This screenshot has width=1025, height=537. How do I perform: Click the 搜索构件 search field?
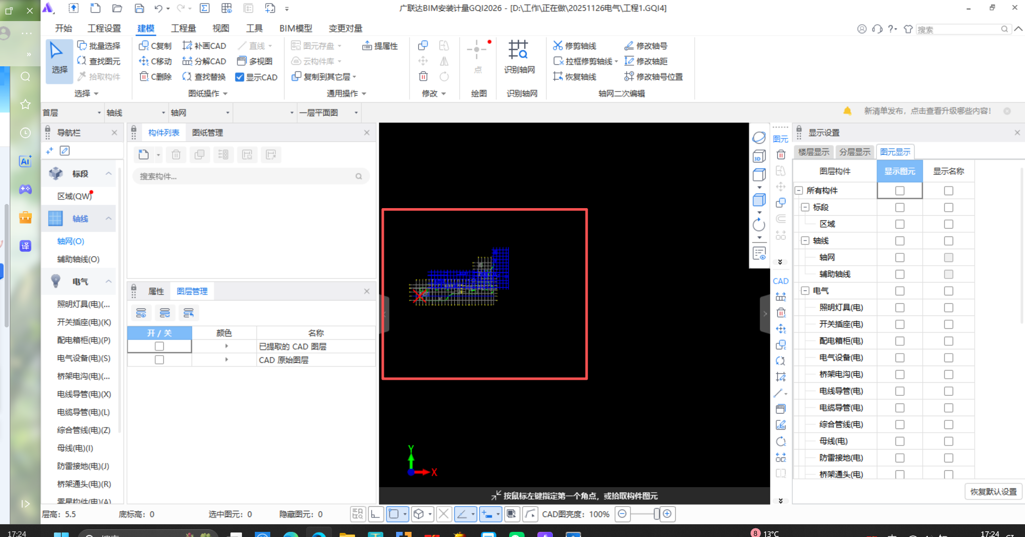pos(251,176)
